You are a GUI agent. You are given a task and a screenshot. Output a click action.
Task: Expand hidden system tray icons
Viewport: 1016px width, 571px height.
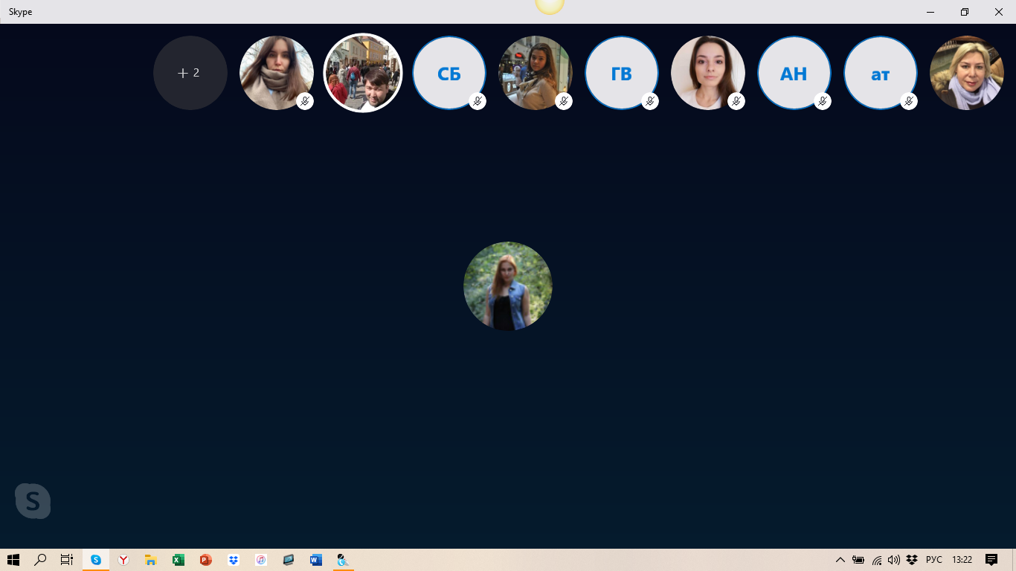pyautogui.click(x=840, y=560)
